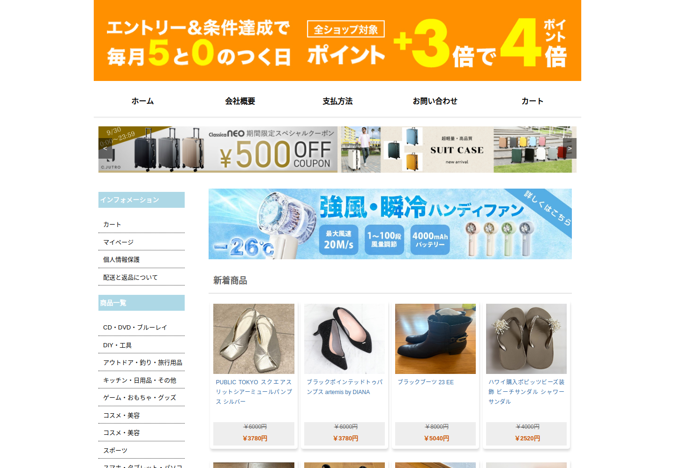Select the DIY・工具 category
Image resolution: width=675 pixels, height=468 pixels.
[x=117, y=345]
